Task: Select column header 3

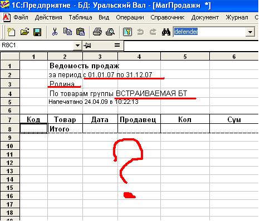Action: [x=100, y=57]
